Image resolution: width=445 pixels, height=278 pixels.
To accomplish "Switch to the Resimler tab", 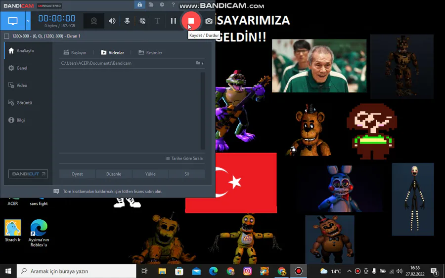I will coord(150,52).
